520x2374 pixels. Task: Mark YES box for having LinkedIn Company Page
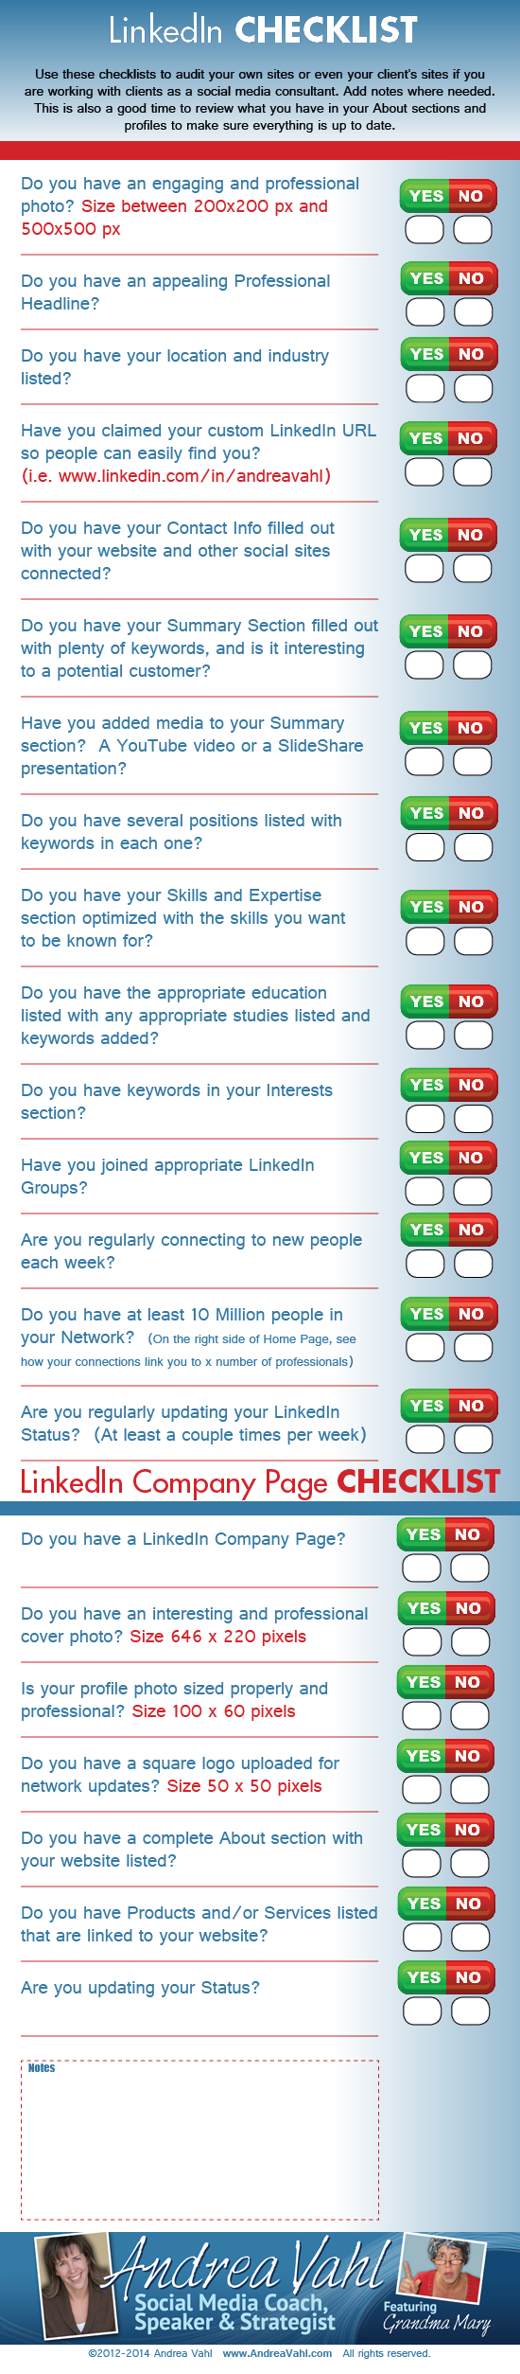click(x=422, y=1568)
